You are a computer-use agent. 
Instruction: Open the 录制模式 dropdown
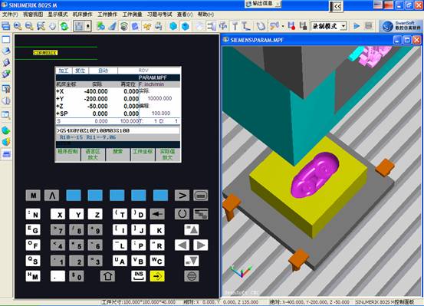coord(329,26)
